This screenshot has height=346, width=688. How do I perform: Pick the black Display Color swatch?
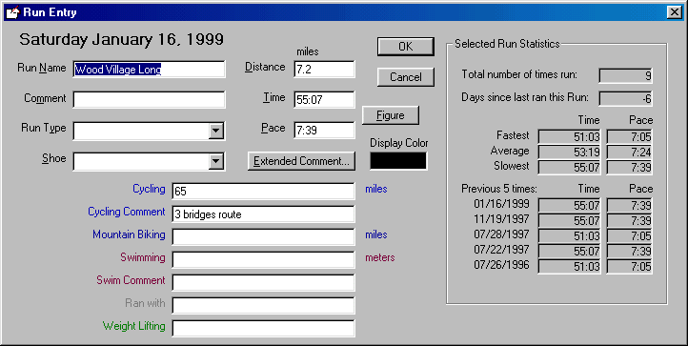398,161
